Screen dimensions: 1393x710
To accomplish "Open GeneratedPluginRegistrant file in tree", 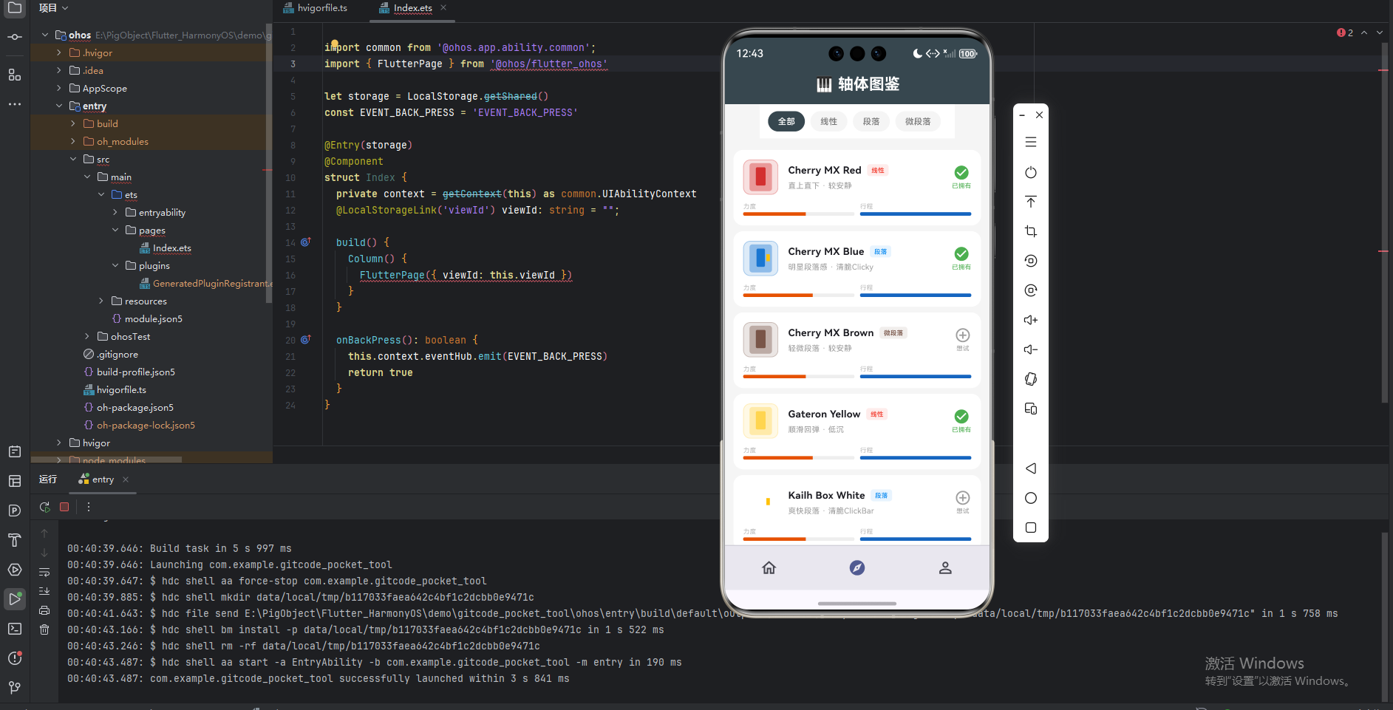I will tap(205, 283).
